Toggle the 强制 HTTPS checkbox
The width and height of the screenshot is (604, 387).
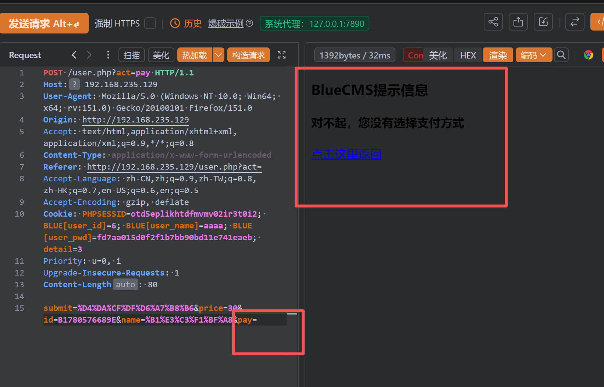click(150, 24)
